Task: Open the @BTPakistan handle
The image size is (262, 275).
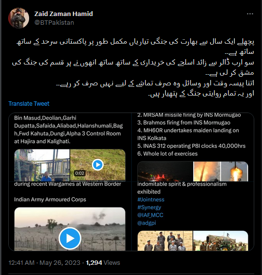Action: (x=54, y=23)
